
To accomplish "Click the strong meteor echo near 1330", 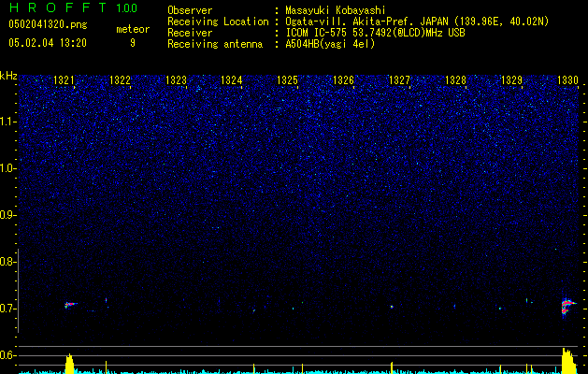I will coord(567,307).
